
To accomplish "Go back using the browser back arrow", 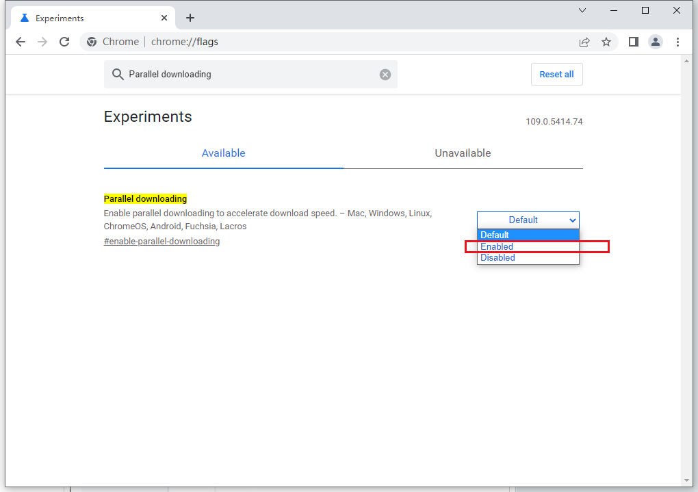I will click(21, 42).
